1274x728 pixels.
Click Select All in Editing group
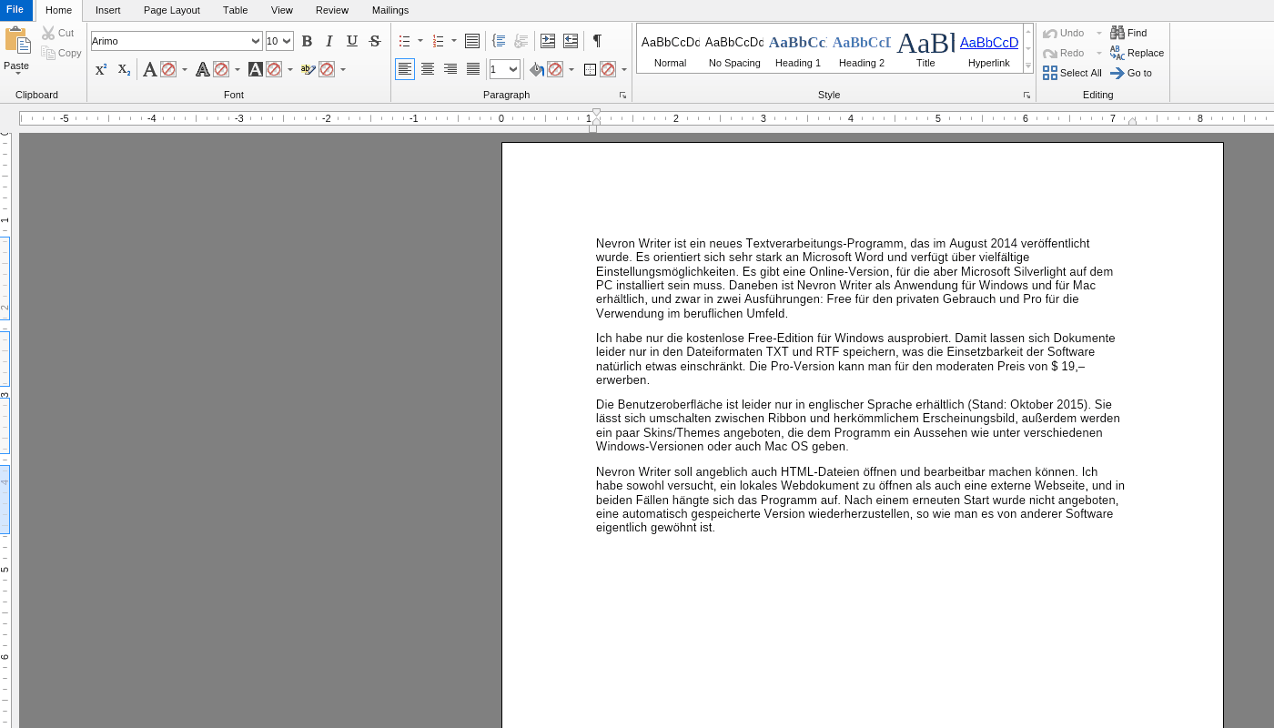click(x=1072, y=73)
